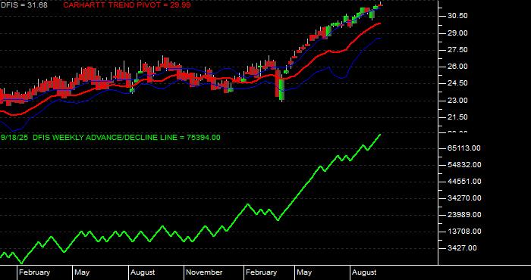This screenshot has width=531, height=280.
Task: Click the first May label on time axis
Action: click(x=82, y=272)
